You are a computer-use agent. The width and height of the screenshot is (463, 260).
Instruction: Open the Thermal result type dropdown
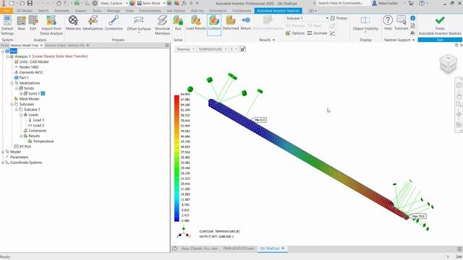point(185,49)
